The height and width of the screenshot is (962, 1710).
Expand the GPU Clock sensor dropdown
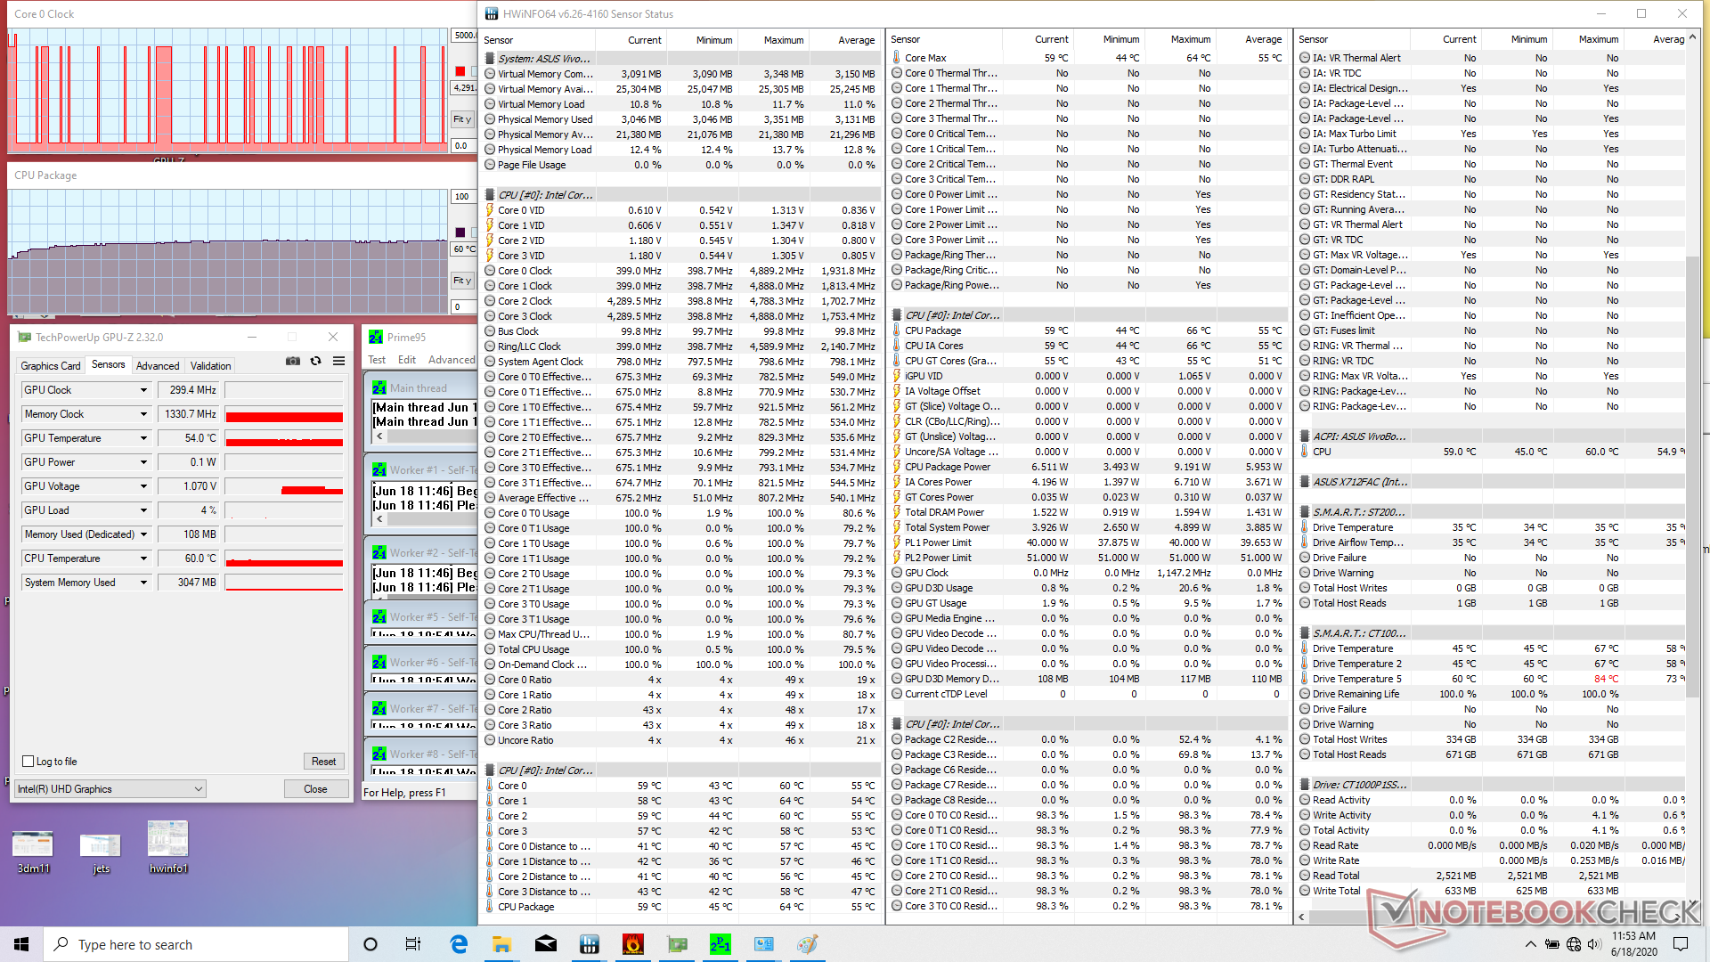[143, 390]
